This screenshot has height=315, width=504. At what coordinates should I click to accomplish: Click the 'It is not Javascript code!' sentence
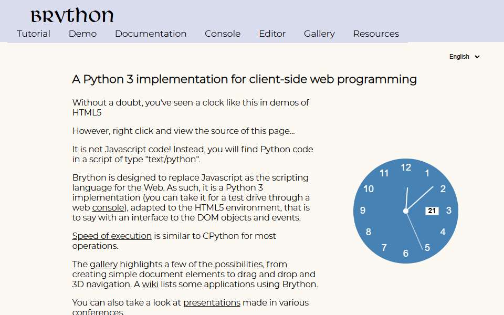coord(193,154)
